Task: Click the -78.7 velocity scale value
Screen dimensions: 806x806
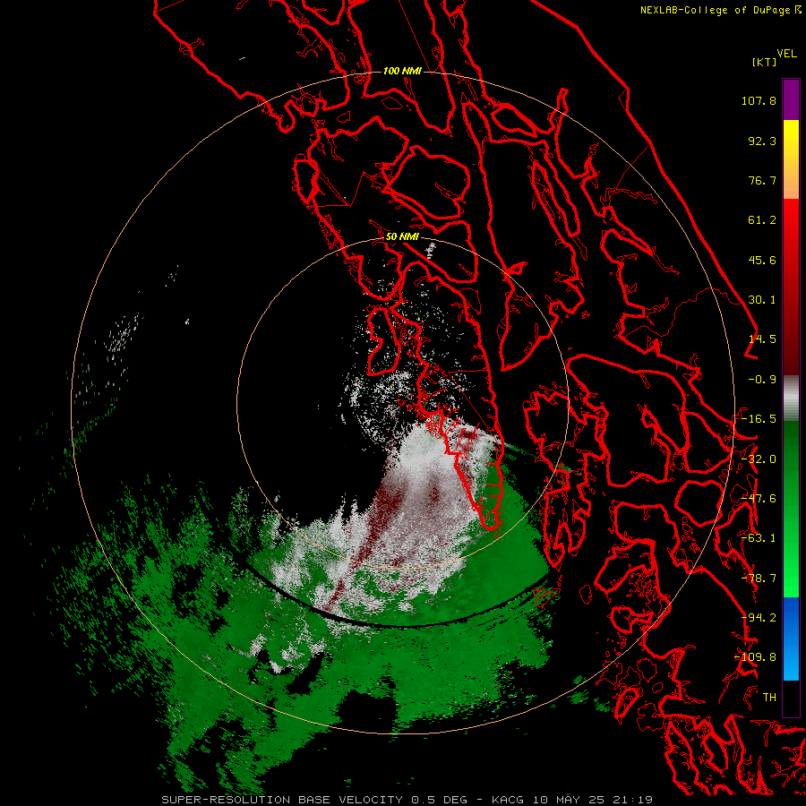Action: coord(759,579)
